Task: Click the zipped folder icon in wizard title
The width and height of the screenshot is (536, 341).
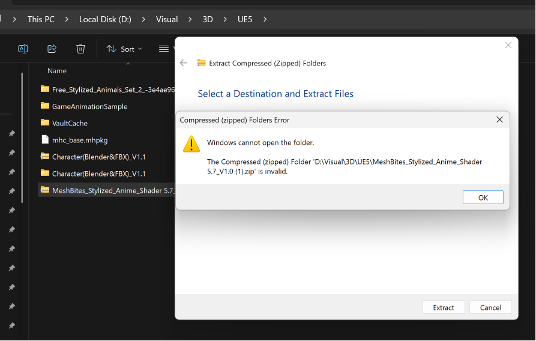Action: pos(201,62)
